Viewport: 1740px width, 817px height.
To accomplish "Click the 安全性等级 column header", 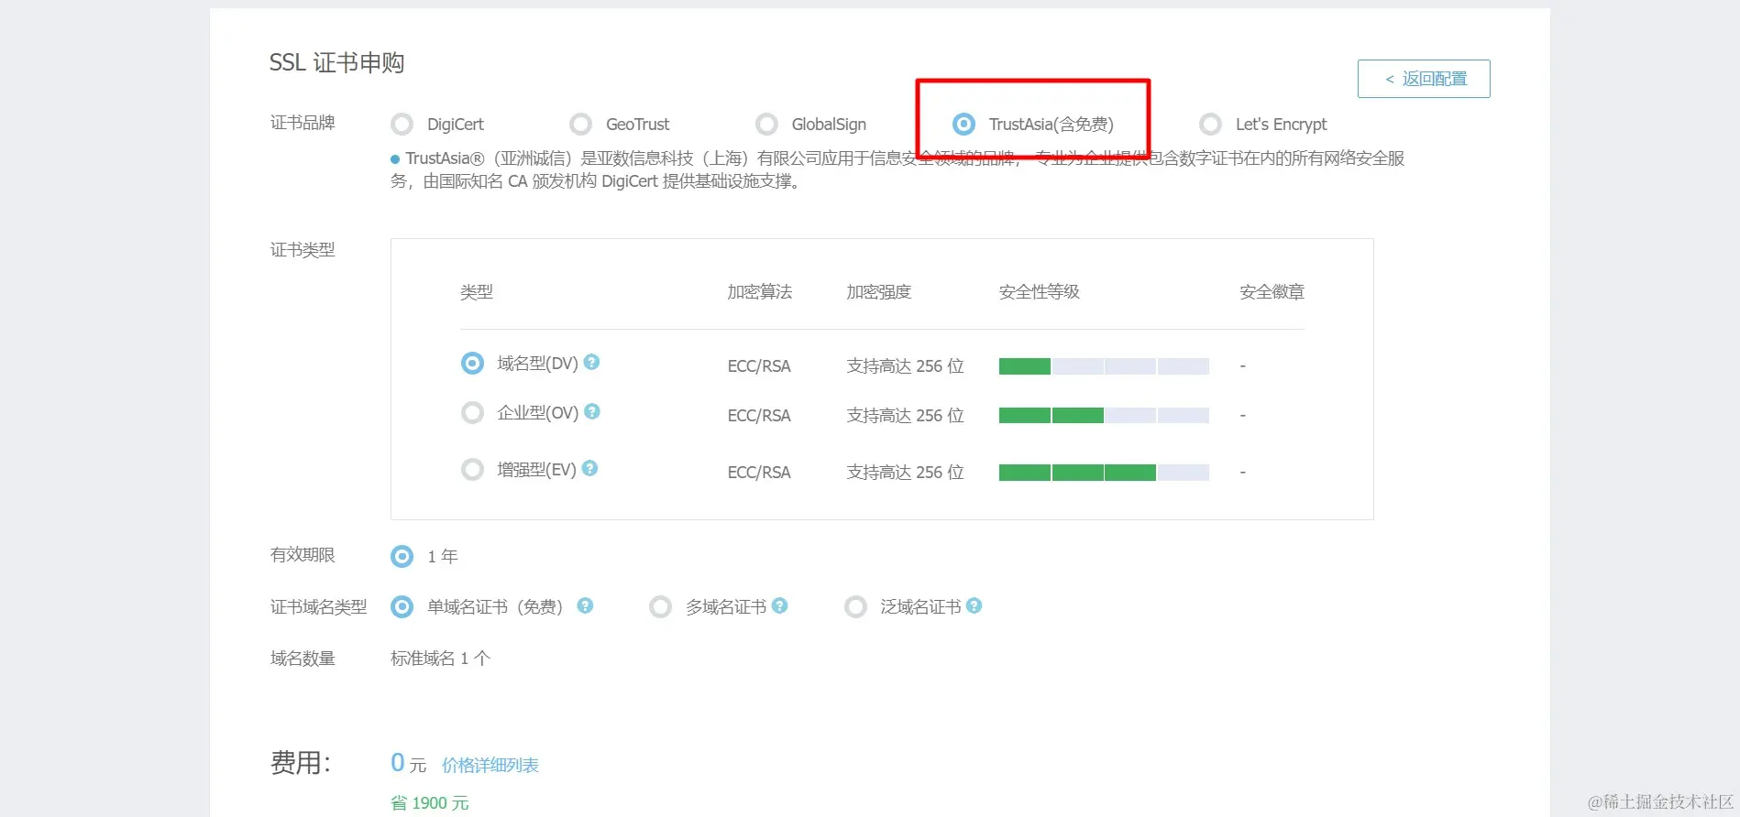I will 1040,292.
